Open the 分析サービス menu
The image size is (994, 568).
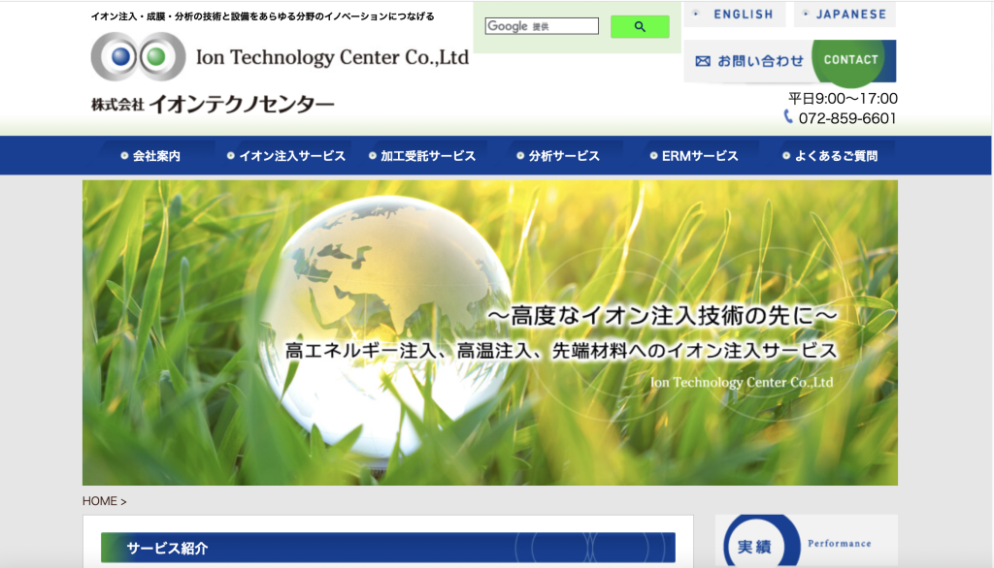click(x=558, y=156)
